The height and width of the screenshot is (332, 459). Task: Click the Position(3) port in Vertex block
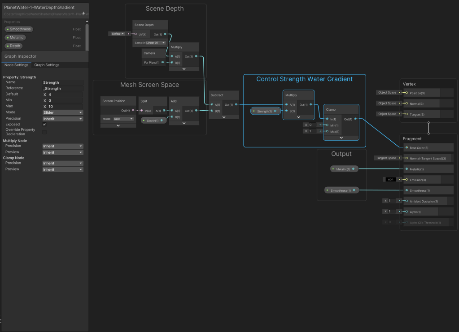click(407, 93)
